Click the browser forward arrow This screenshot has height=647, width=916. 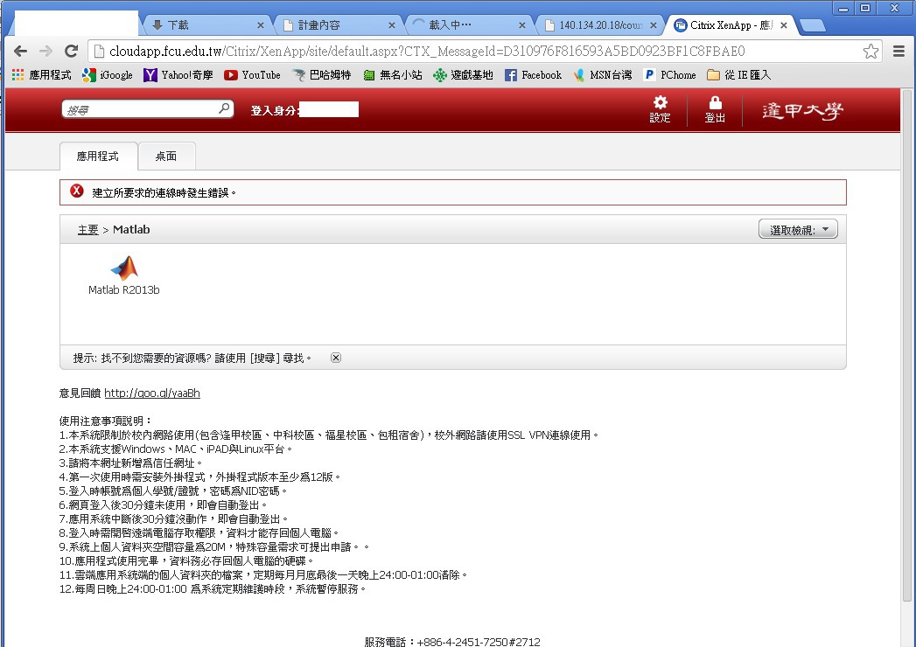click(x=45, y=52)
